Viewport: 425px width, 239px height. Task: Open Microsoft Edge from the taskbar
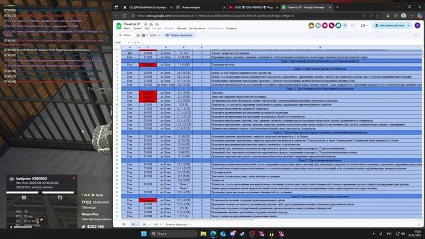point(213,234)
